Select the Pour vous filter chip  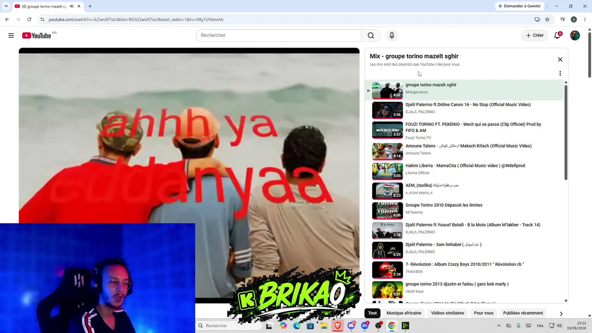point(484,313)
